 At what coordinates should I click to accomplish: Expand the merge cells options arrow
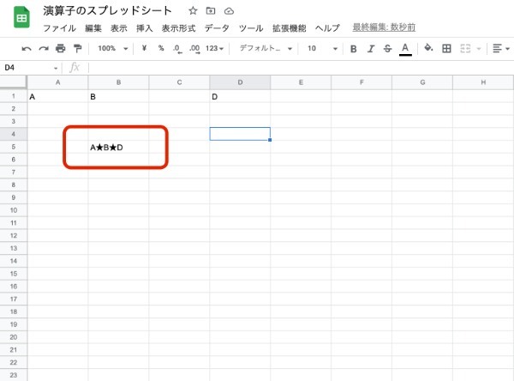(x=479, y=49)
